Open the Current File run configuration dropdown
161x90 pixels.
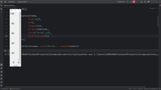pyautogui.click(x=121, y=2)
